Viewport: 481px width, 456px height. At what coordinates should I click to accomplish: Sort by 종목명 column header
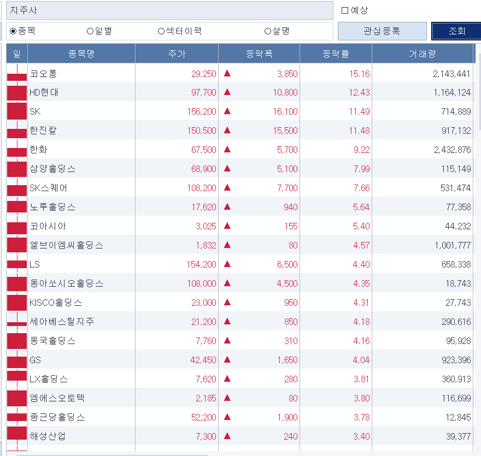tap(81, 54)
